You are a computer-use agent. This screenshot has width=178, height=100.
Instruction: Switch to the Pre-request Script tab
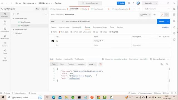(100, 27)
